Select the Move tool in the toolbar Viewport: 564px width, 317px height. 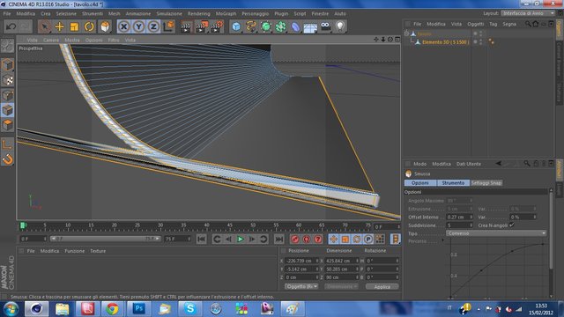point(59,26)
